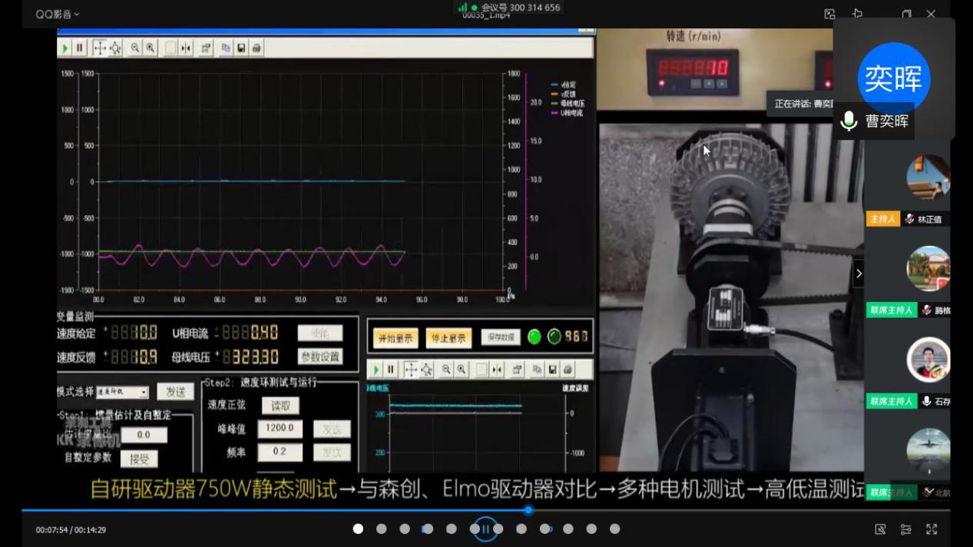Viewport: 973px width, 547px height.
Task: Click the inertia estimate field showing 0.0
Action: pyautogui.click(x=144, y=435)
